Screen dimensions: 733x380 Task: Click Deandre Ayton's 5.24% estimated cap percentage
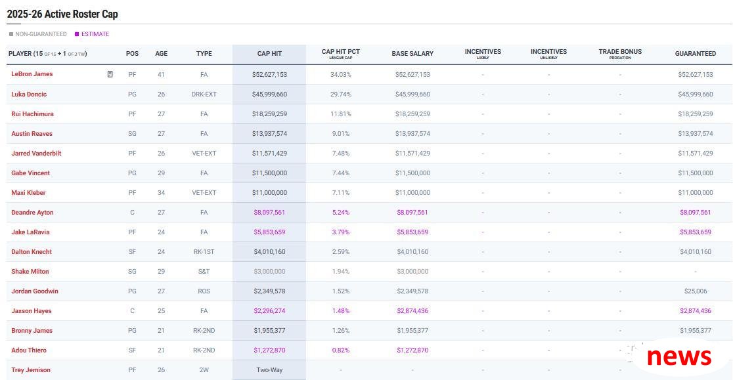point(341,213)
